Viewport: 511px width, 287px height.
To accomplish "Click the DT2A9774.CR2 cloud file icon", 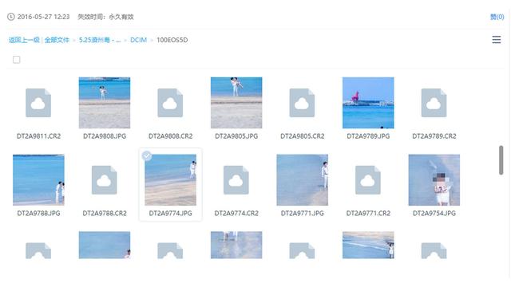I will click(x=236, y=180).
